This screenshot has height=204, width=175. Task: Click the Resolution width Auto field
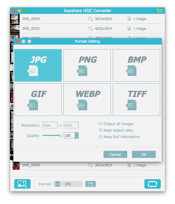[x=50, y=125]
